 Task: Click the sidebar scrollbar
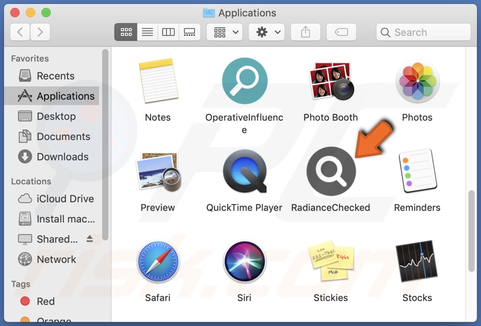point(105,145)
